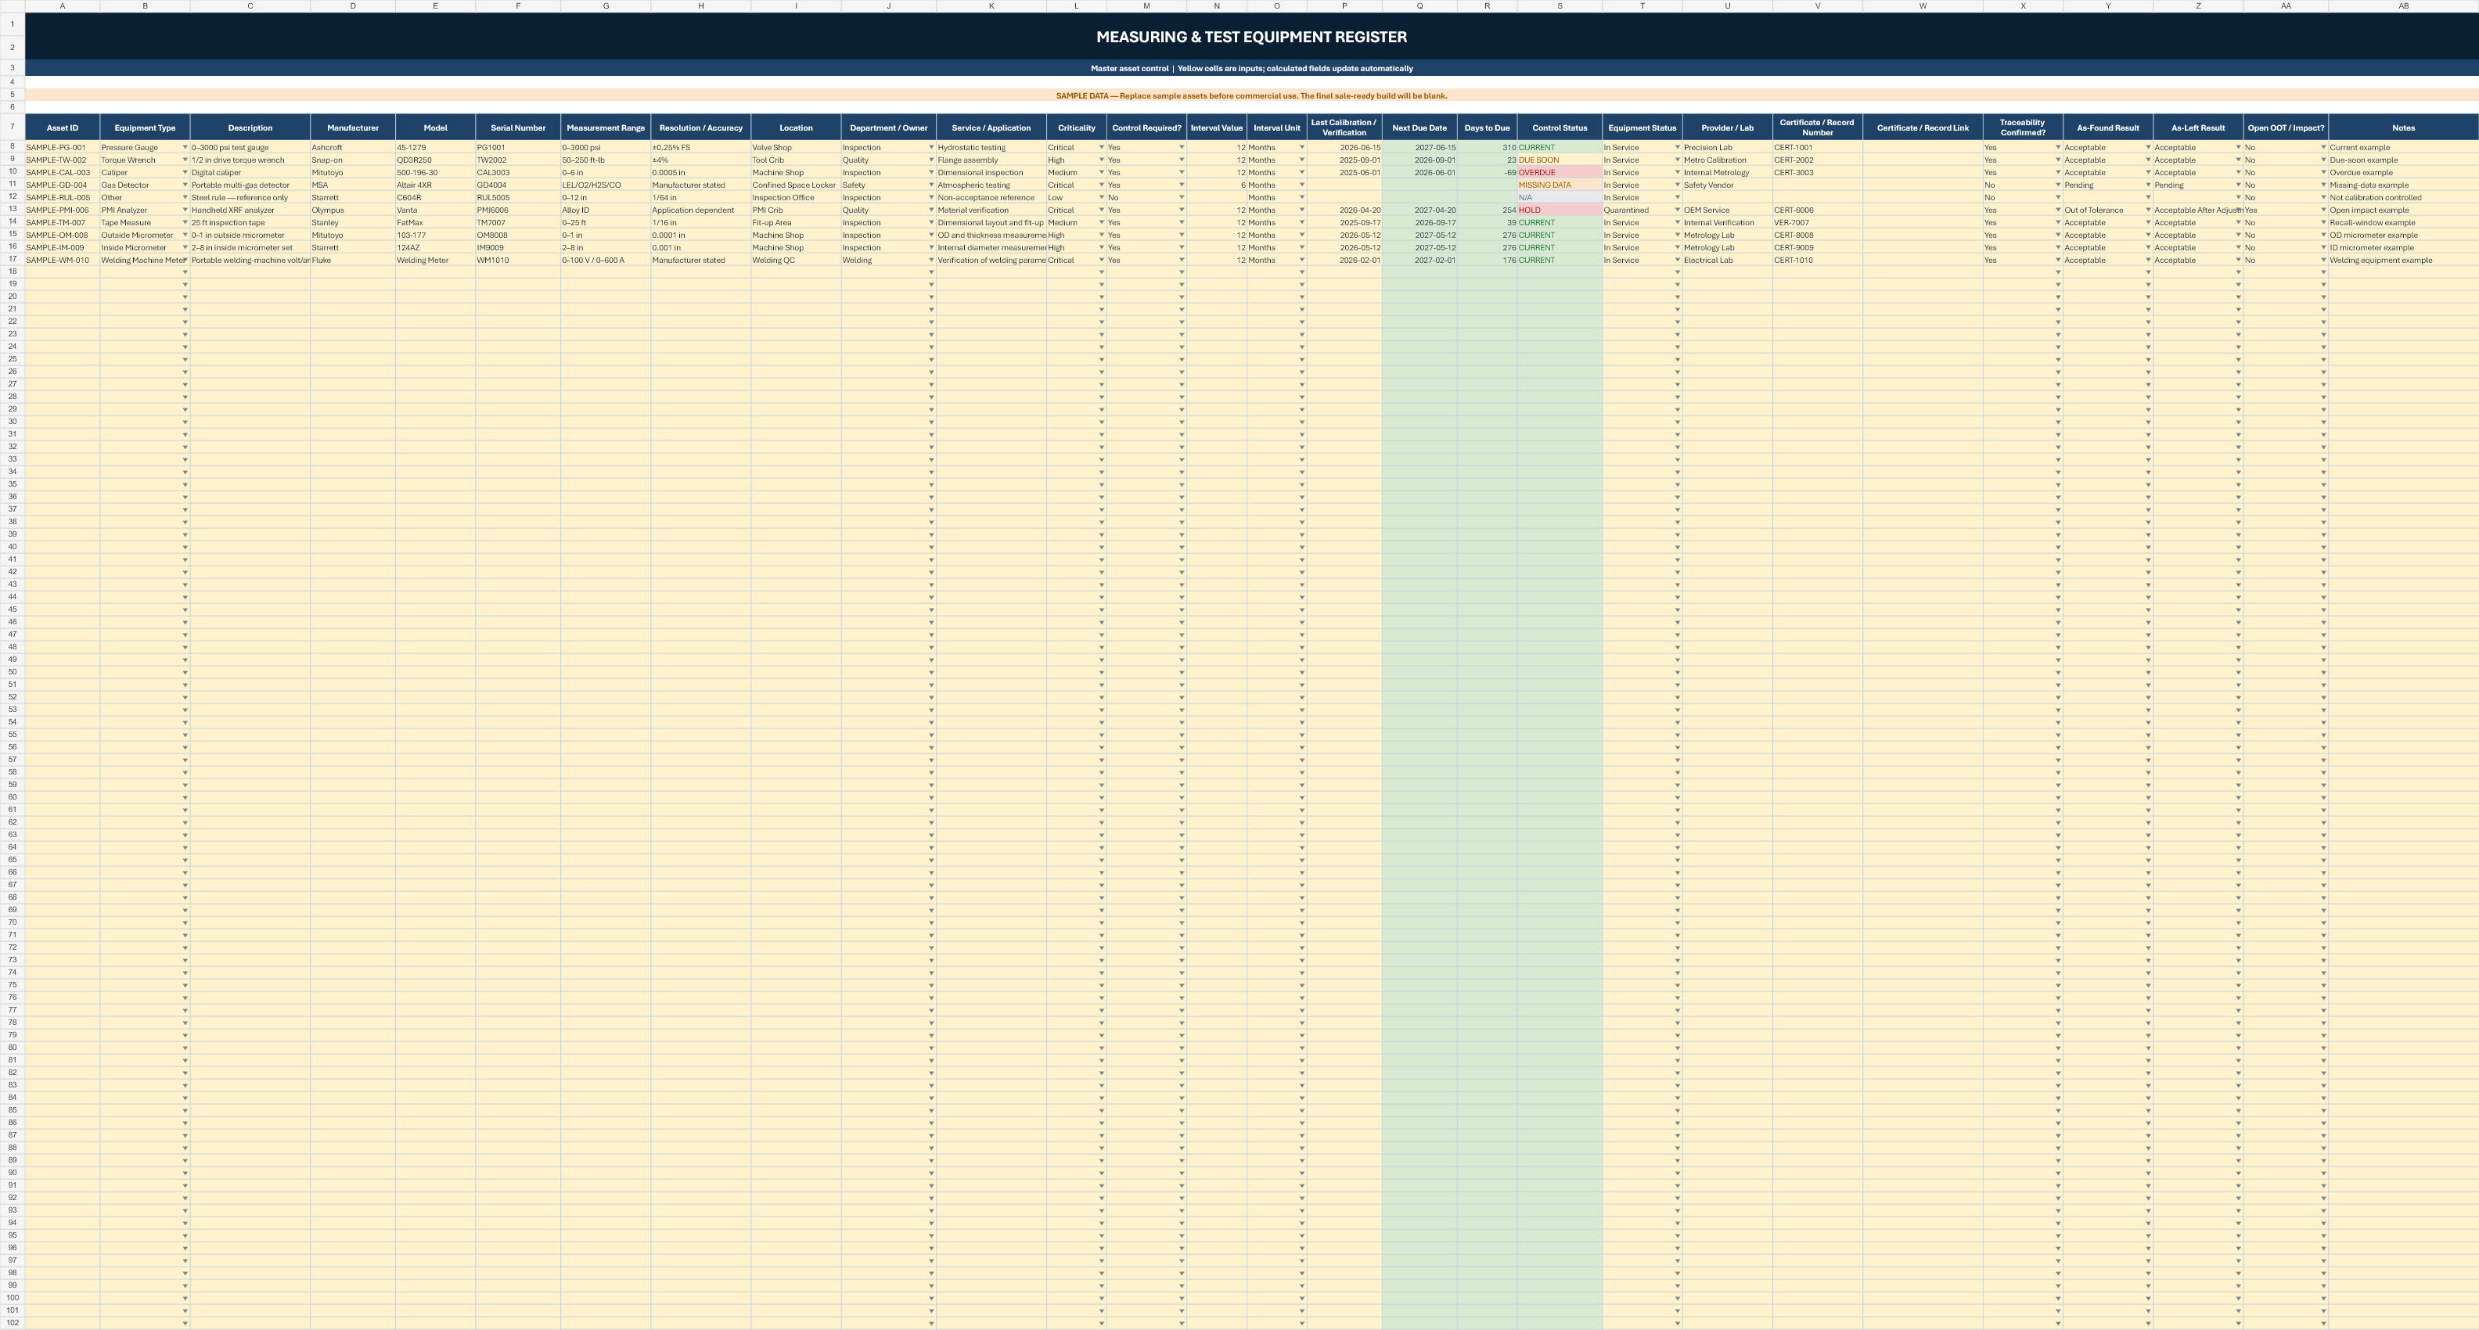This screenshot has width=2479, height=1330.
Task: Open Equipment Type dropdown arrow for SAMPLE-PG-001
Action: click(x=185, y=148)
